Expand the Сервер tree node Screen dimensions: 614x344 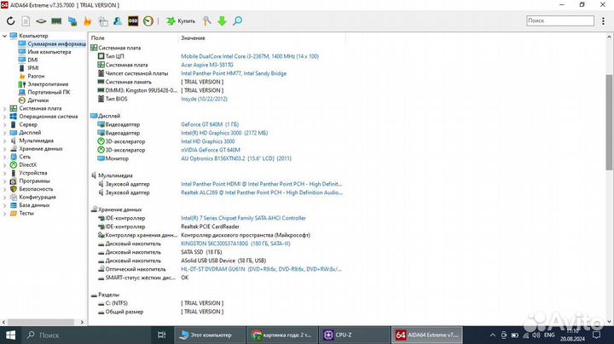point(5,124)
